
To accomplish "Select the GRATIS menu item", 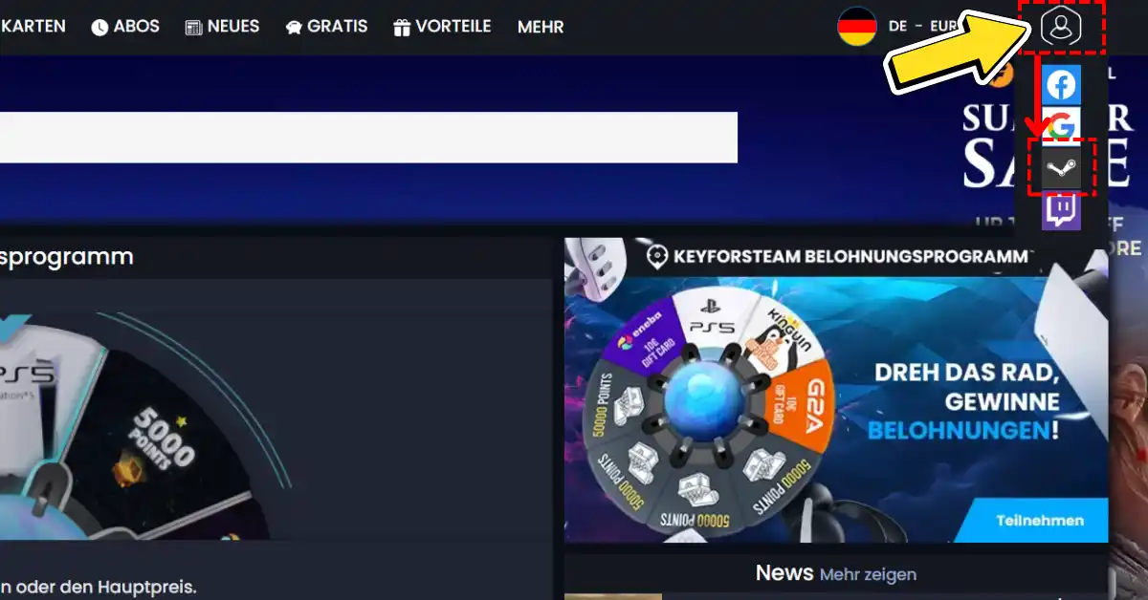I will 336,27.
